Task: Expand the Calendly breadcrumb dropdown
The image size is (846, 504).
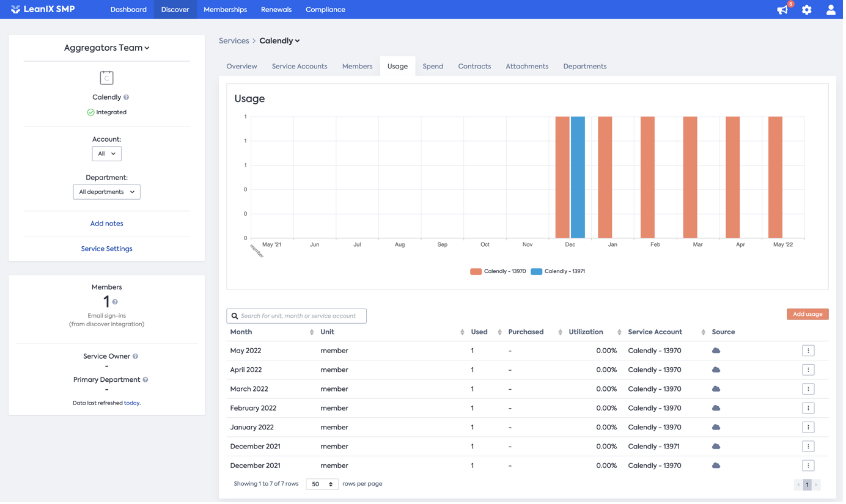Action: pos(281,41)
